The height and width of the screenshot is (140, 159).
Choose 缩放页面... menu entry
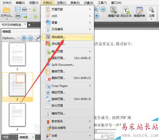(x=67, y=92)
